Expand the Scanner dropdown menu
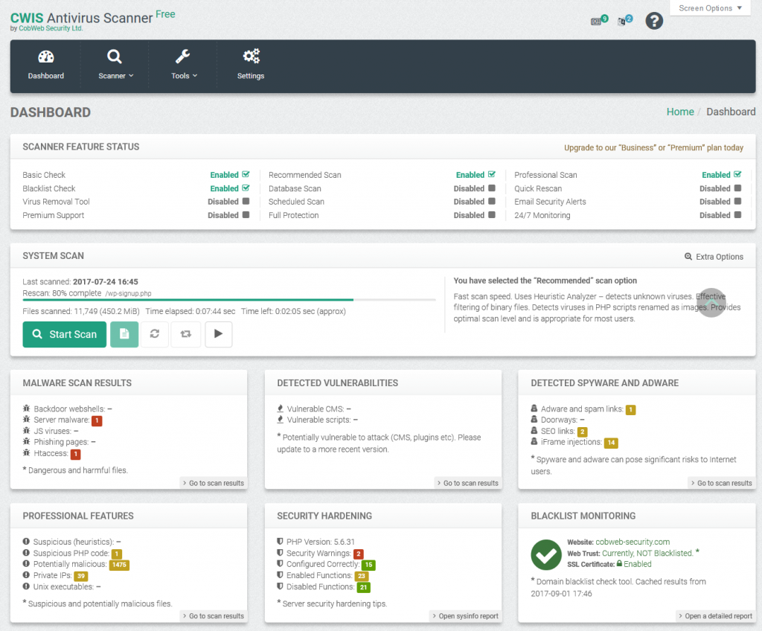Screen dimensions: 762x631 (x=115, y=65)
